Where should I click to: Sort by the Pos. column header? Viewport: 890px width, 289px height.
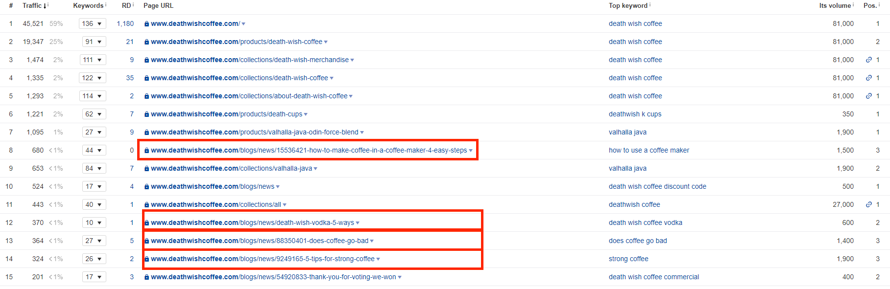tap(870, 5)
